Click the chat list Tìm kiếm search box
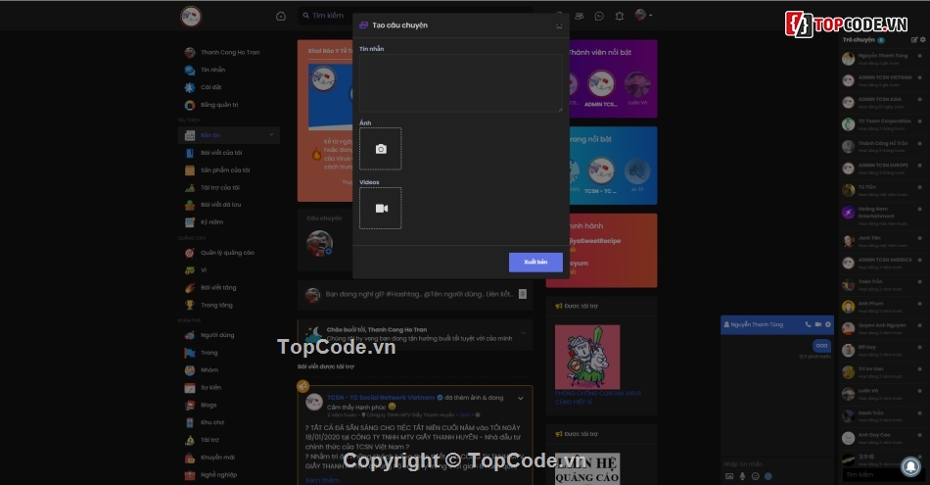 point(883,474)
